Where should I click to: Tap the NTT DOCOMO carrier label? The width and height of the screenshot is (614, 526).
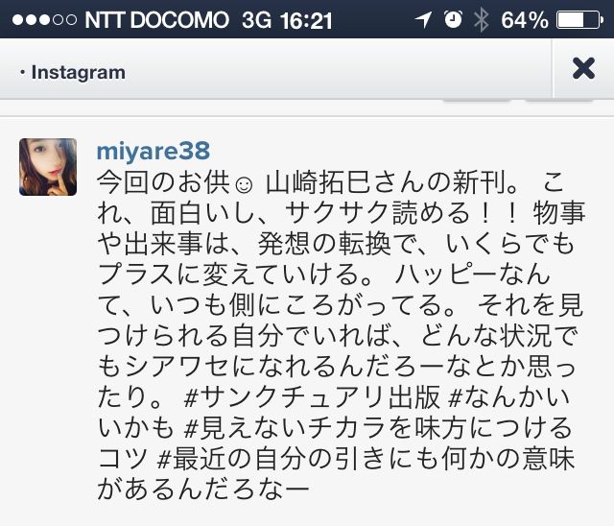pos(156,20)
